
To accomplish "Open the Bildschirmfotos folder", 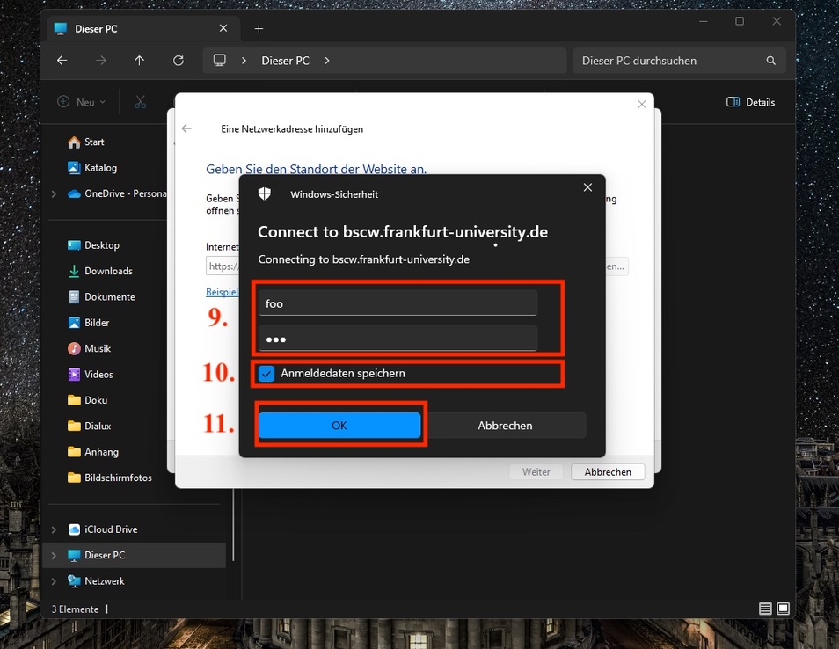I will click(110, 478).
